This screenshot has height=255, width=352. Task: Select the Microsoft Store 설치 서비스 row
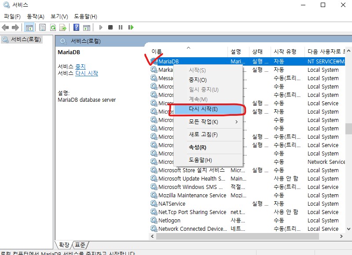(x=247, y=170)
